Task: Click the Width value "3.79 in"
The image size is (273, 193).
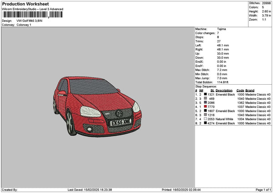Action: (x=266, y=15)
